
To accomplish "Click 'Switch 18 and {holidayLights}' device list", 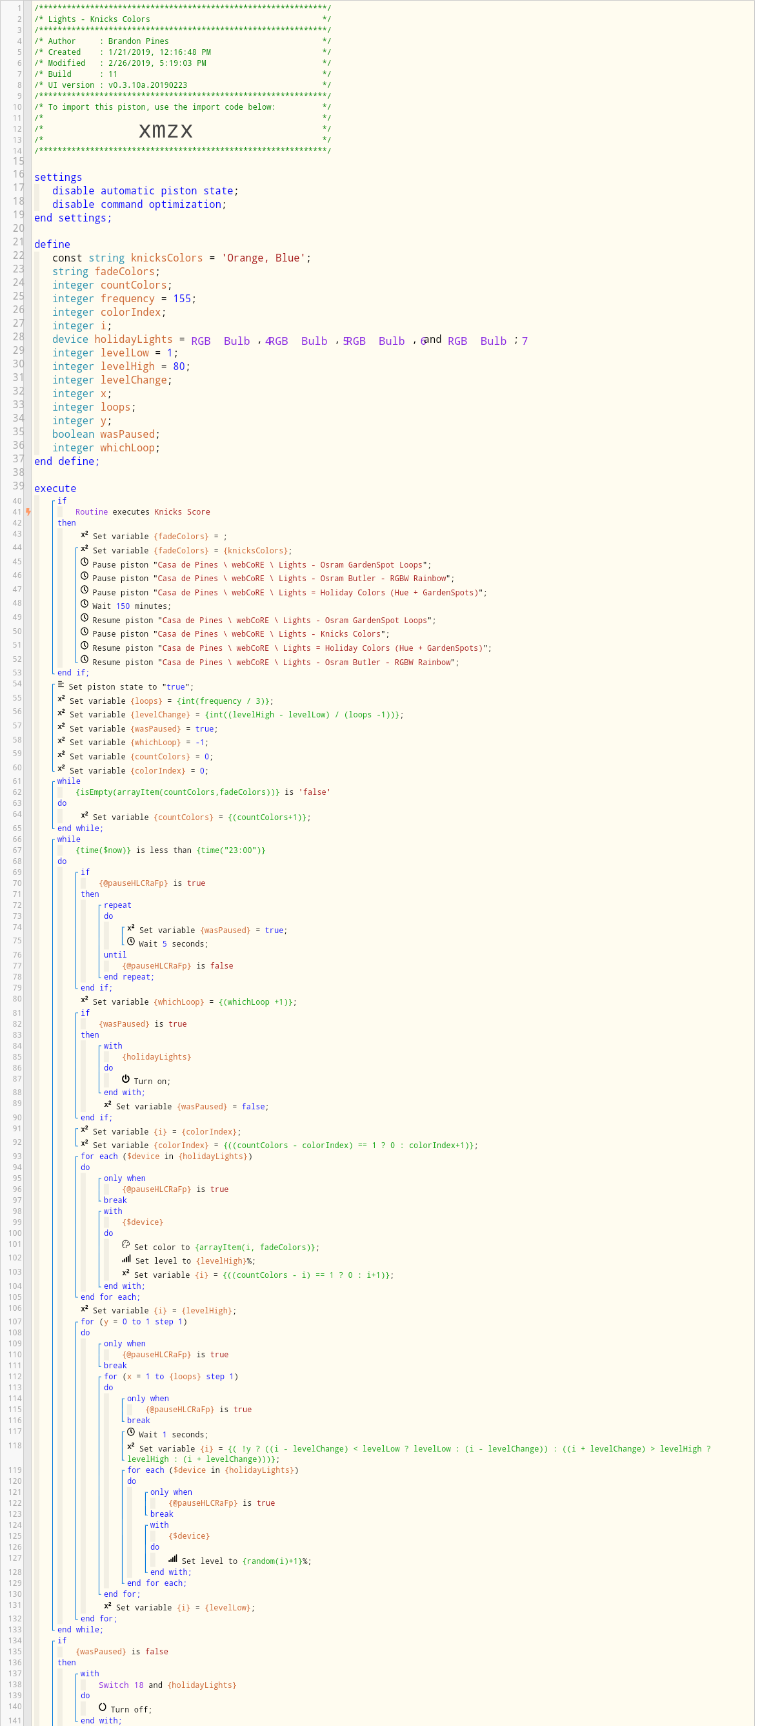I will (167, 1685).
